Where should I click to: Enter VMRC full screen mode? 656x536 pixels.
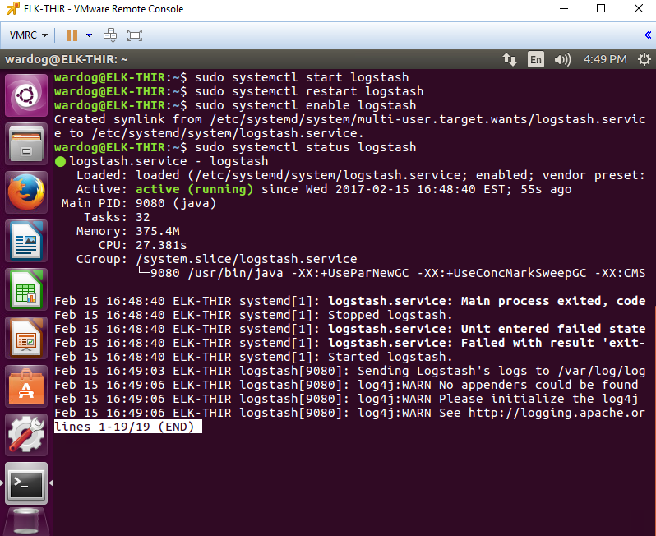[134, 35]
